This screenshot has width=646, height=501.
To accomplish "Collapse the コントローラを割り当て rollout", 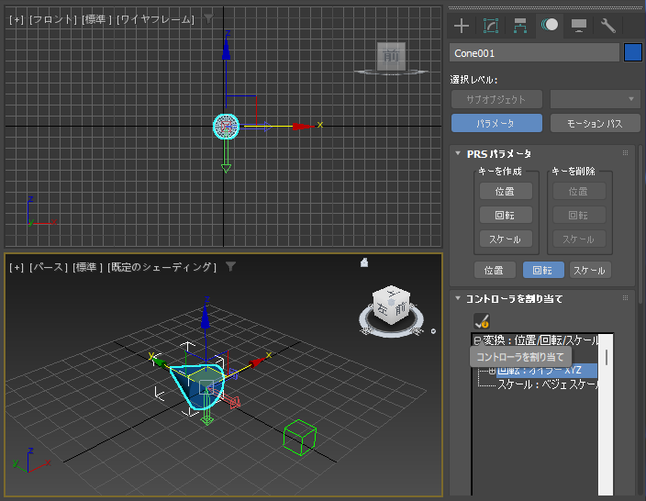I will [x=458, y=298].
